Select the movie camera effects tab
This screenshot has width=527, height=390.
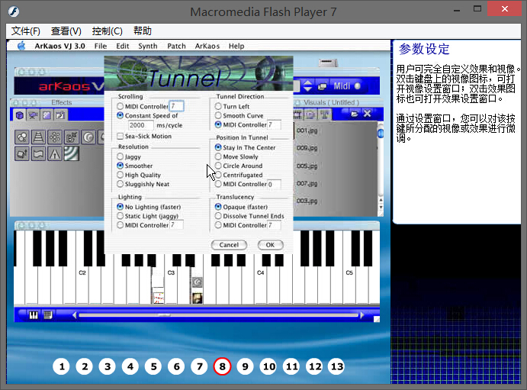pyautogui.click(x=33, y=115)
